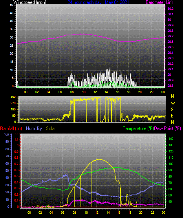Click hour 22 under the temperature chart

pos(152,213)
